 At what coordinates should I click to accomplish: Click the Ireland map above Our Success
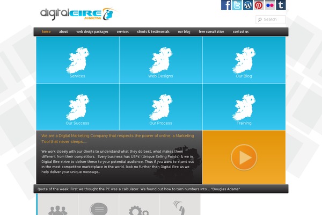(x=77, y=107)
